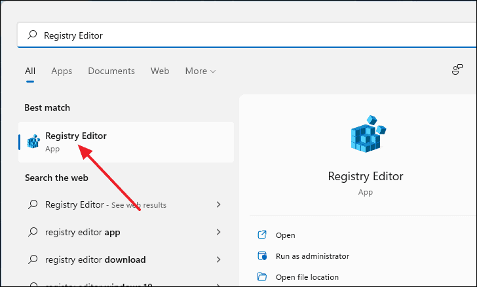Click the magnifier icon beside See web results
Image resolution: width=477 pixels, height=287 pixels.
coord(33,204)
